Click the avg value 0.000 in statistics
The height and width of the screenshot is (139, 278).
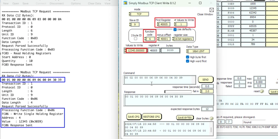coord(260,82)
